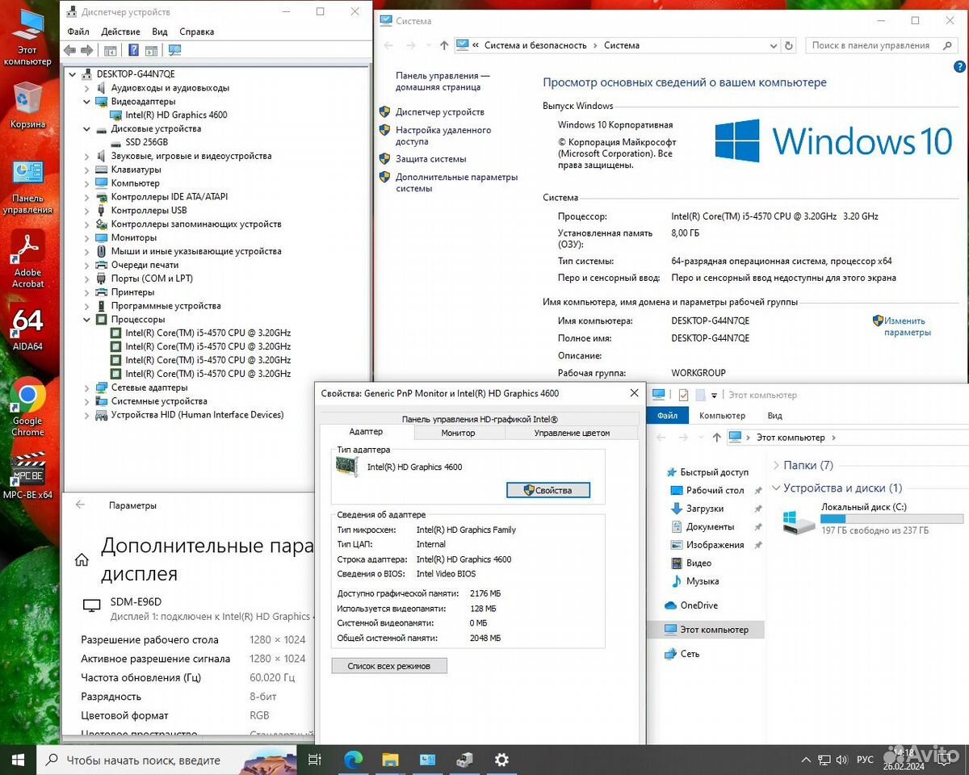Image resolution: width=969 pixels, height=775 pixels.
Task: Open Файл tab in Explorer ribbon
Action: click(x=668, y=416)
